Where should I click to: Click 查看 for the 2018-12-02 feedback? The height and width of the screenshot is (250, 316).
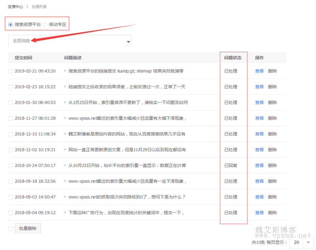point(260,150)
